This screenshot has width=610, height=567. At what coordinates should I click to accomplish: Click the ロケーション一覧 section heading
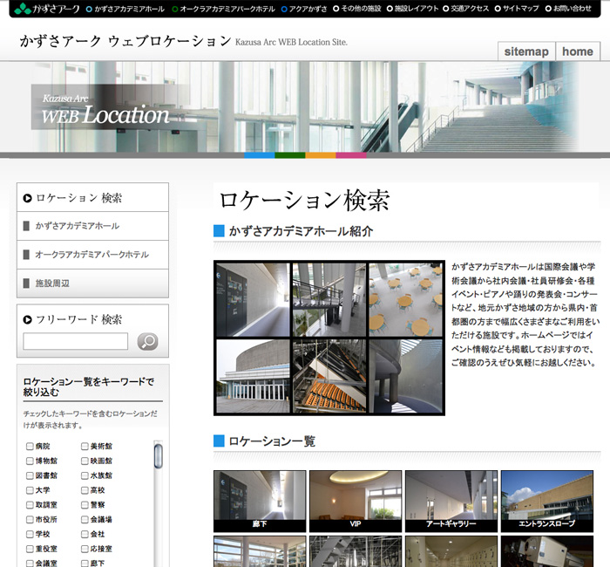pos(272,441)
